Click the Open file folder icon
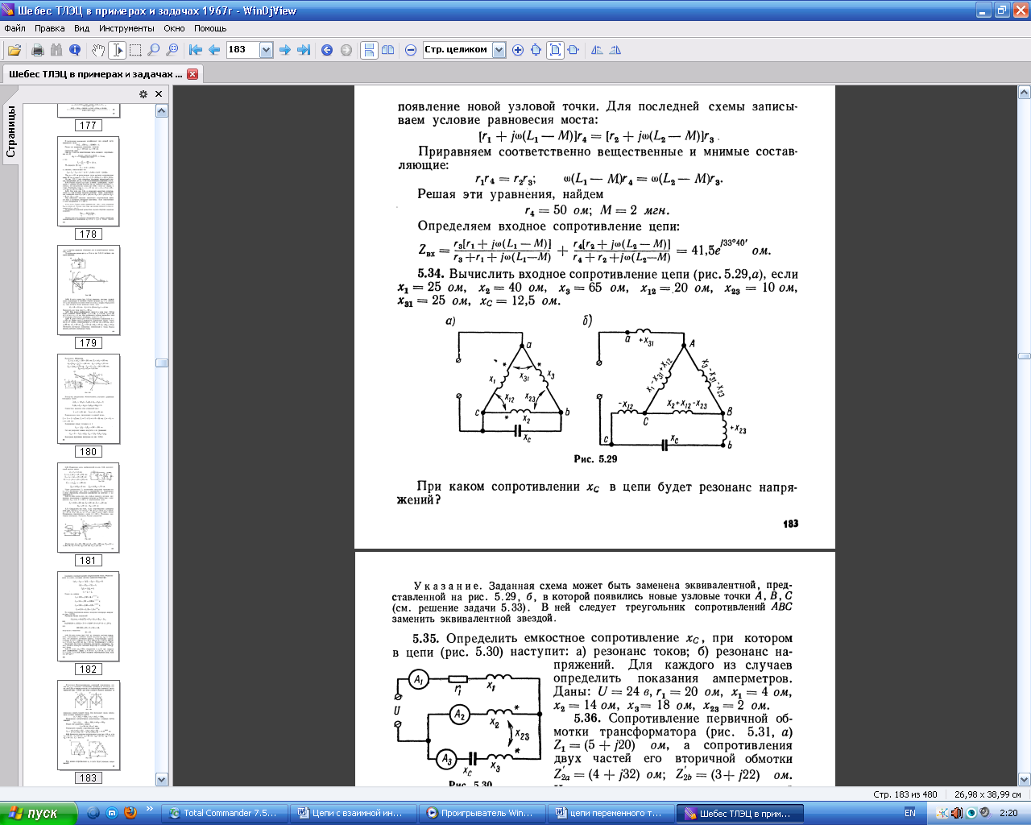 coord(14,50)
